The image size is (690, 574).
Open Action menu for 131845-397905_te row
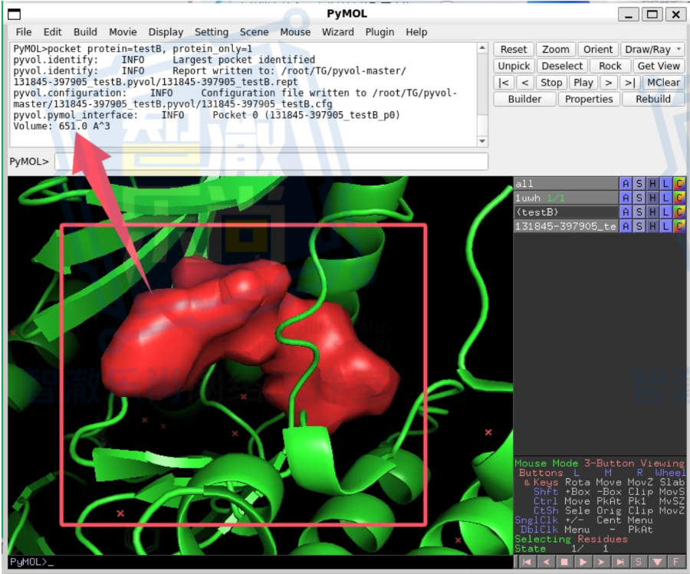point(626,226)
